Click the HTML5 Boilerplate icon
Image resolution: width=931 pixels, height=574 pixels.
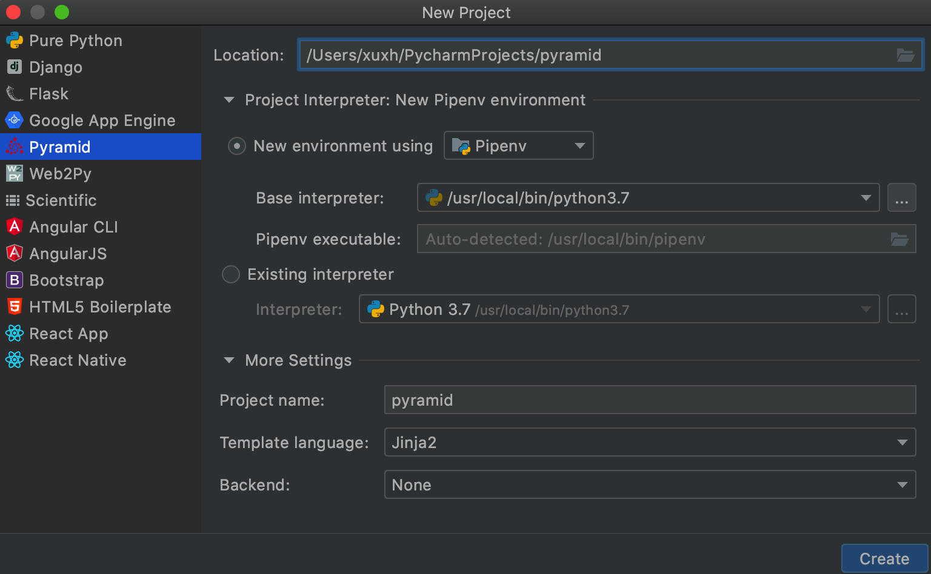(15, 307)
